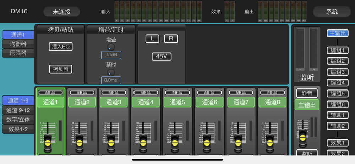Mute 通道7 with its 静音 button
The image size is (355, 164).
point(241,93)
